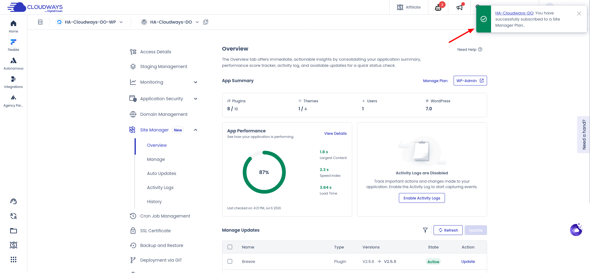Select Manage under Site Manager
590x273 pixels.
coord(156,159)
